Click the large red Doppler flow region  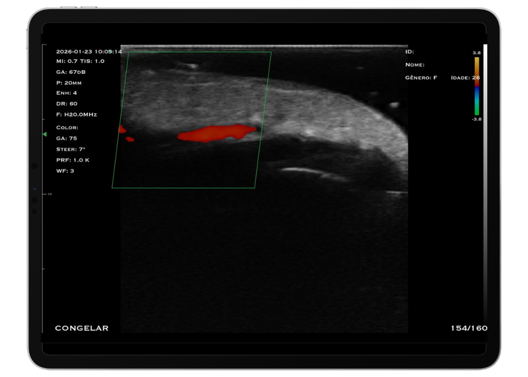(217, 133)
